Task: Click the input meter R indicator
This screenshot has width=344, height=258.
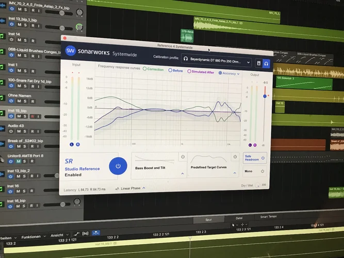Action: [x=78, y=144]
